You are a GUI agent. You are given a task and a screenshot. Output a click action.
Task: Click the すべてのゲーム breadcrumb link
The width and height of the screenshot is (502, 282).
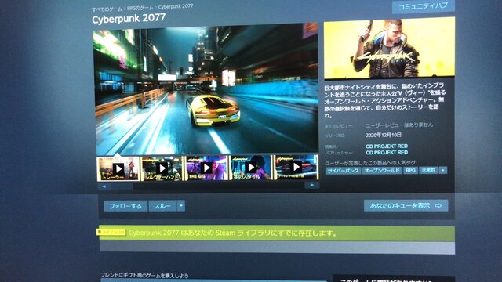coord(107,9)
